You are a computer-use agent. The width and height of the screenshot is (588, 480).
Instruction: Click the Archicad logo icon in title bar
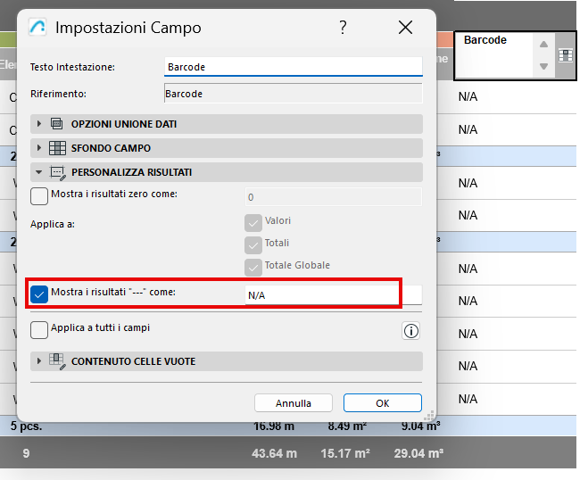pyautogui.click(x=38, y=28)
